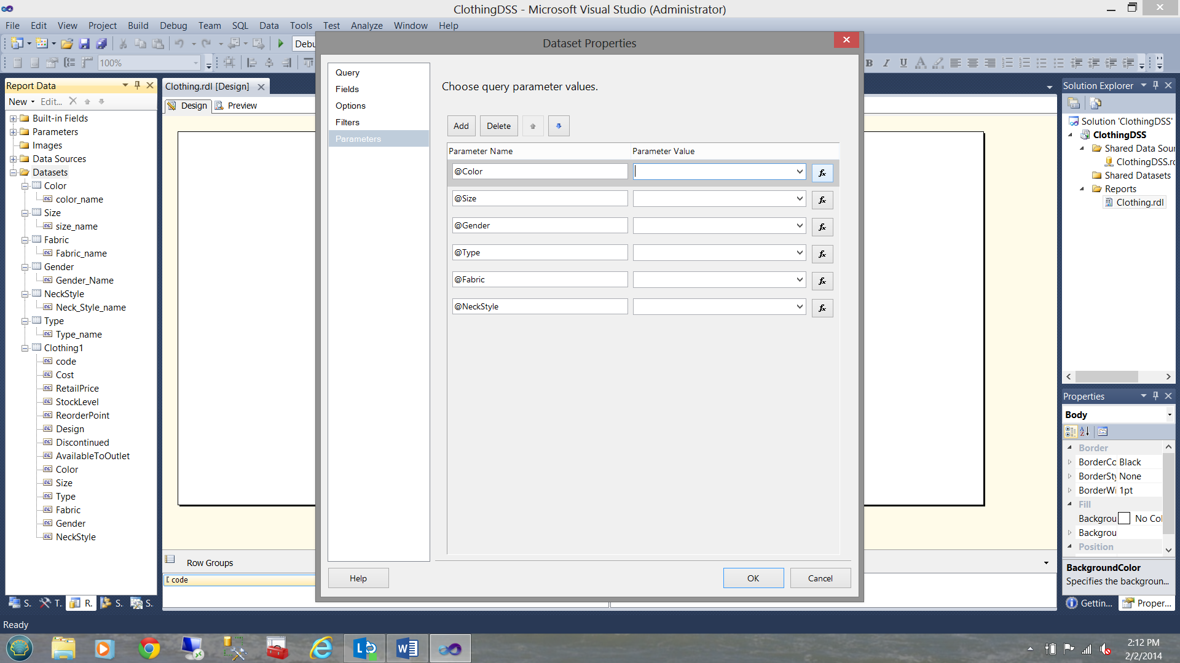The width and height of the screenshot is (1180, 663).
Task: Open Google Chrome from the taskbar
Action: pos(149,648)
